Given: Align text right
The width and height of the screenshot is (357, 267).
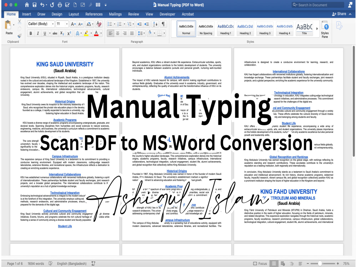Looking at the screenshot, I should 125,33.
